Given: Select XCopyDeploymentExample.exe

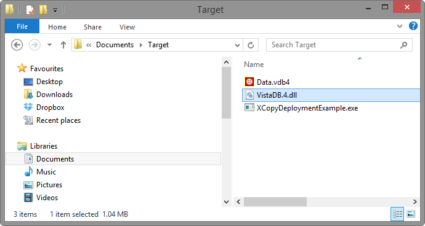Looking at the screenshot, I should coord(307,108).
